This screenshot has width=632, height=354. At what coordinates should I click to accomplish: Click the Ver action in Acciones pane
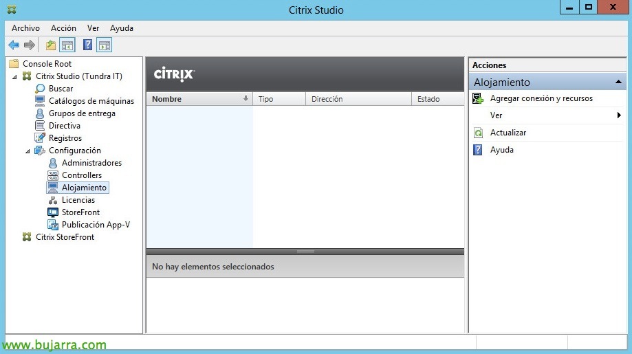(x=496, y=115)
